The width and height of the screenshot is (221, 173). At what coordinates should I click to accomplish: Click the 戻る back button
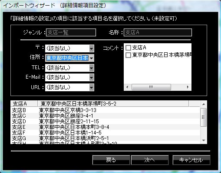pyautogui.click(x=111, y=160)
